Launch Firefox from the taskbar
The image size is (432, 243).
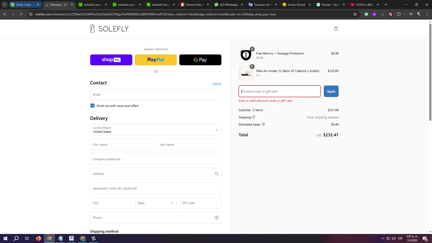(38, 238)
